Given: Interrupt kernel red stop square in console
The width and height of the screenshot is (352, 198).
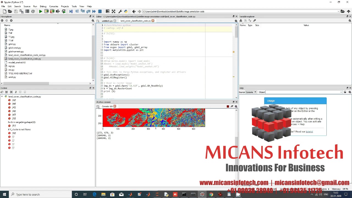Looking at the screenshot, I should coord(228,106).
